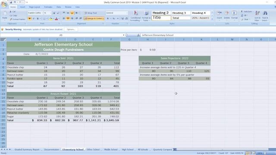Open the orientation dropdown in Alignment
This screenshot has height=155, width=276.
coord(77,13)
